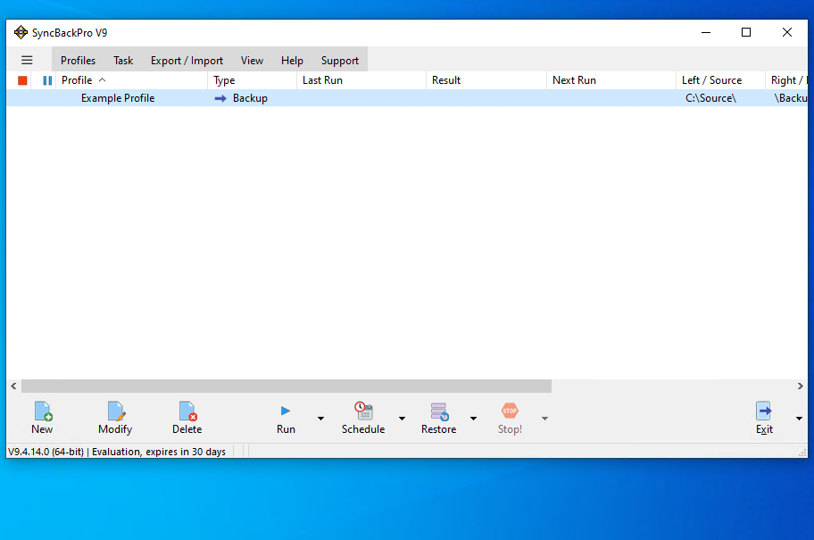The image size is (814, 540).
Task: Expand the Restore dropdown arrow
Action: pos(473,419)
